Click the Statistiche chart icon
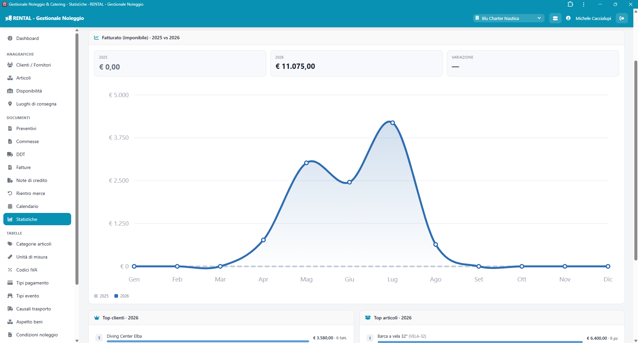The image size is (638, 343). tap(10, 219)
